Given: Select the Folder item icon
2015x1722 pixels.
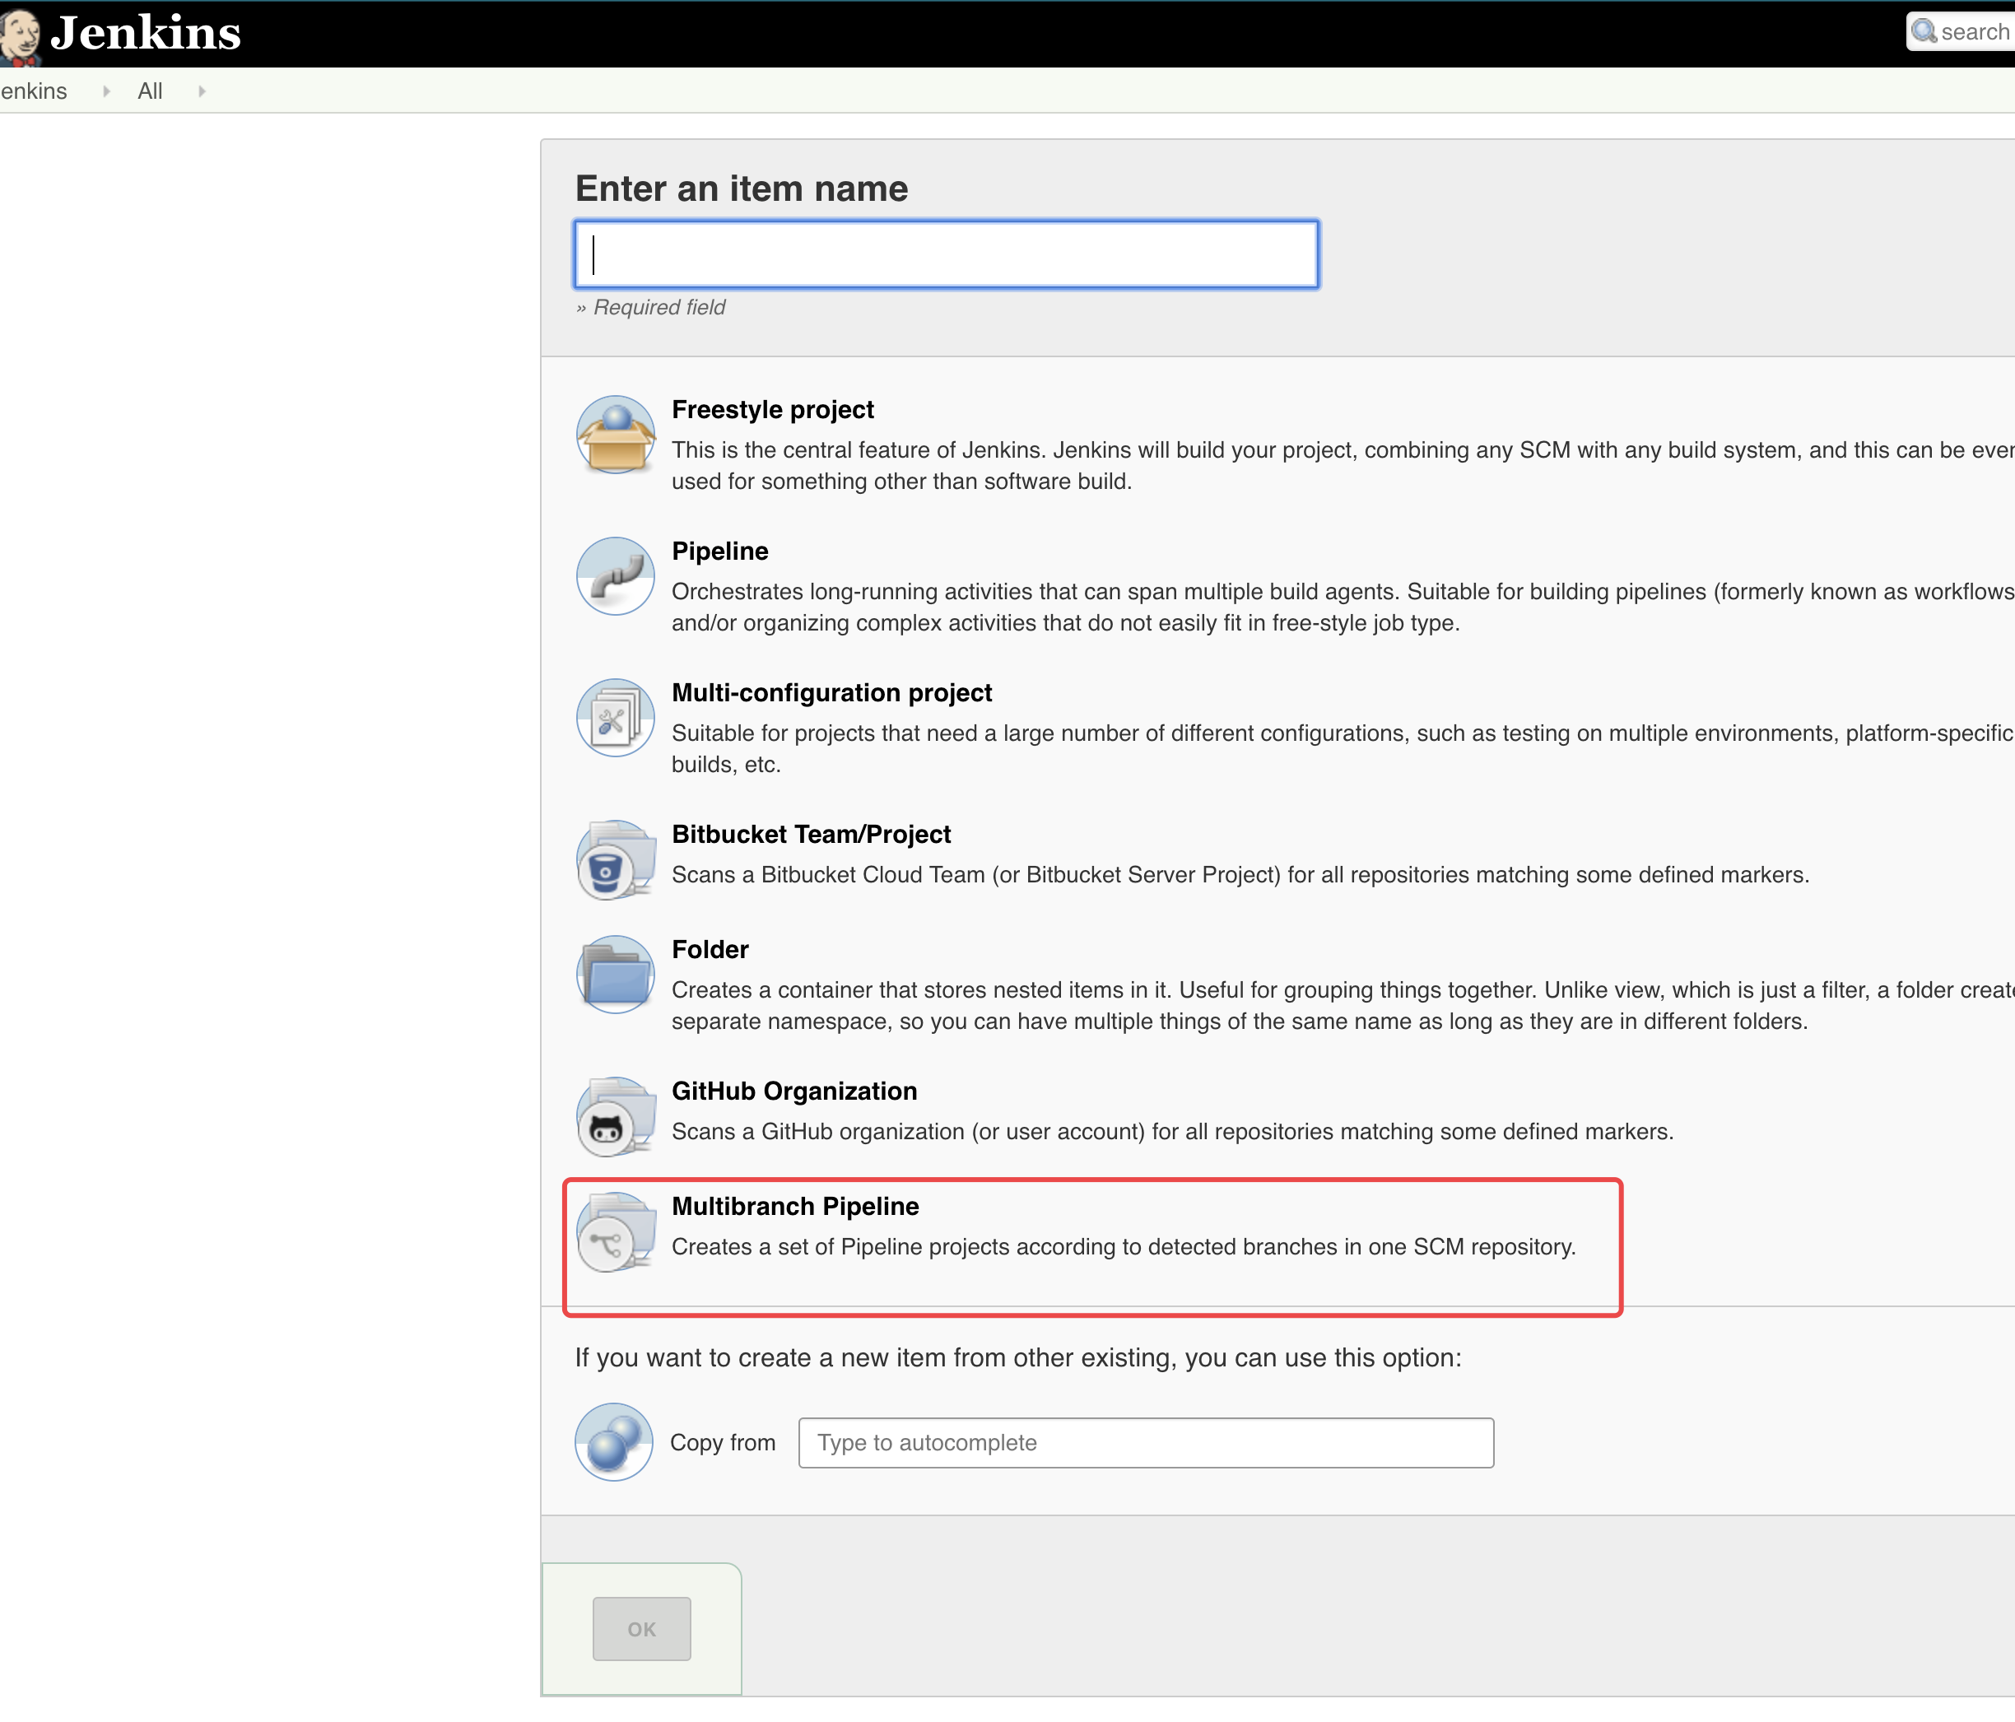Looking at the screenshot, I should point(615,975).
